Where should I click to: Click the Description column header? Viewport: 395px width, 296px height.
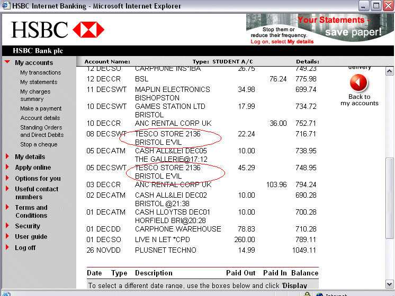coord(154,273)
